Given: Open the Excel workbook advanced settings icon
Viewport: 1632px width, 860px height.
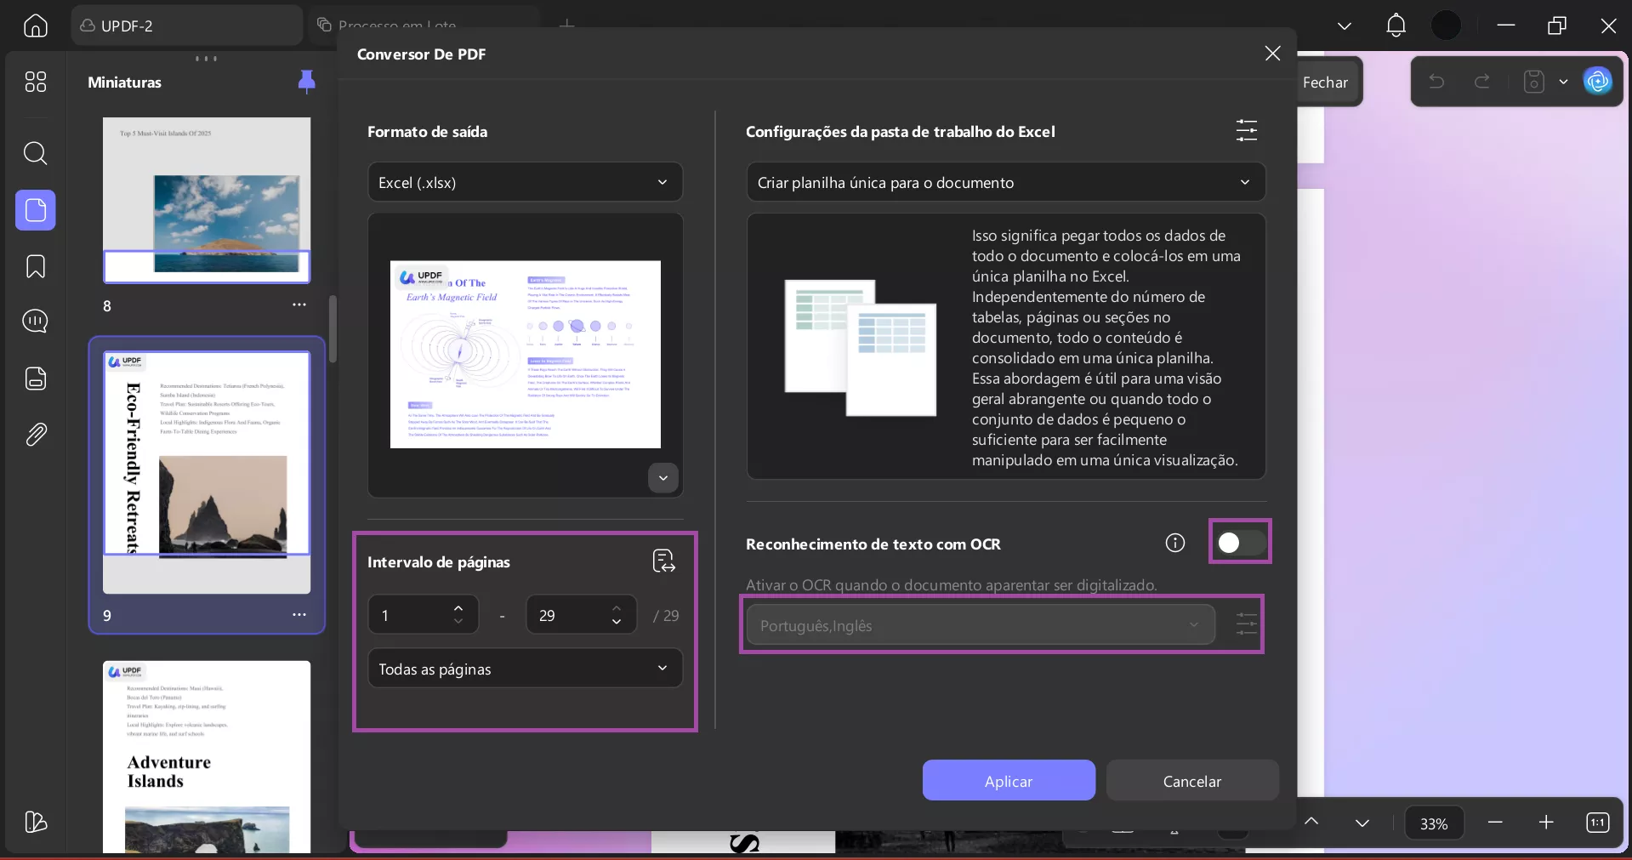Looking at the screenshot, I should [1245, 130].
